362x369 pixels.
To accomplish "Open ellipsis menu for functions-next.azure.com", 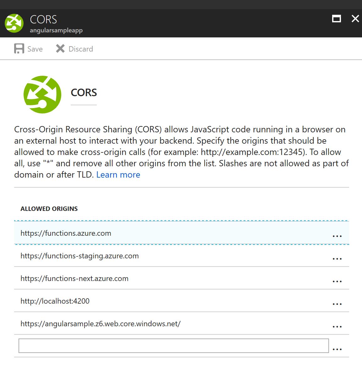I will [337, 281].
